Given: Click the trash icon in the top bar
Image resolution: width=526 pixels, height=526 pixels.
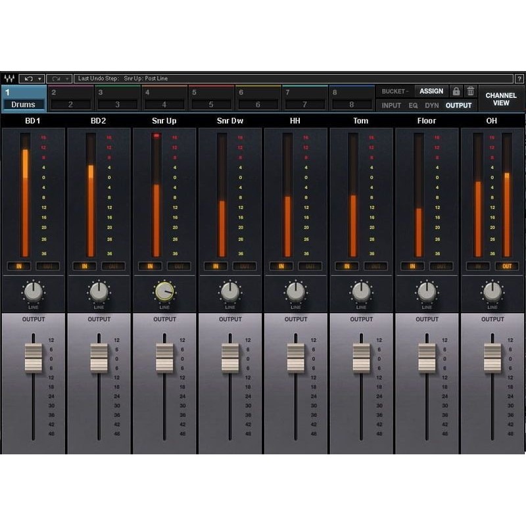Looking at the screenshot, I should tap(471, 91).
